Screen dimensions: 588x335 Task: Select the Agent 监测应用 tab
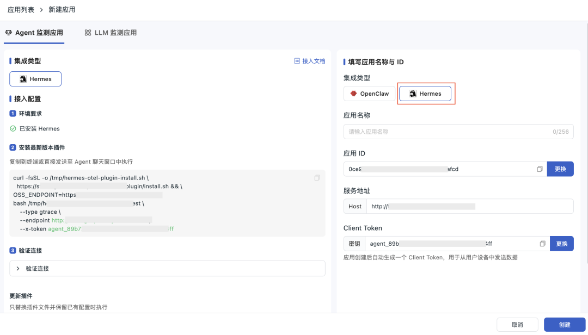point(34,33)
